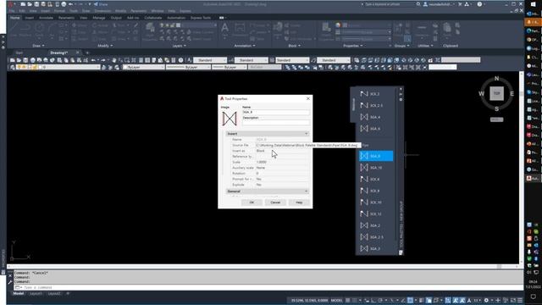The image size is (542, 305).
Task: Click the block image preview in Tool Properties
Action: (230, 119)
